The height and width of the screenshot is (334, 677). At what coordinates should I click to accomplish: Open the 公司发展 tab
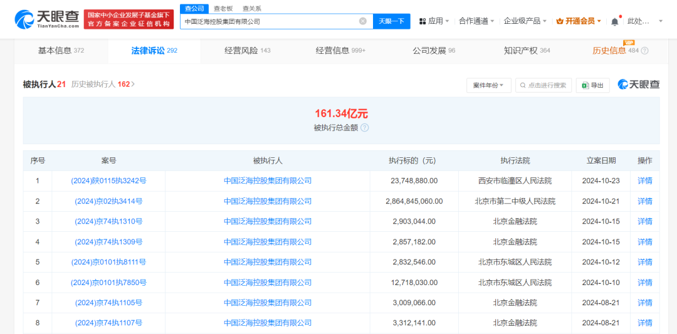[434, 51]
